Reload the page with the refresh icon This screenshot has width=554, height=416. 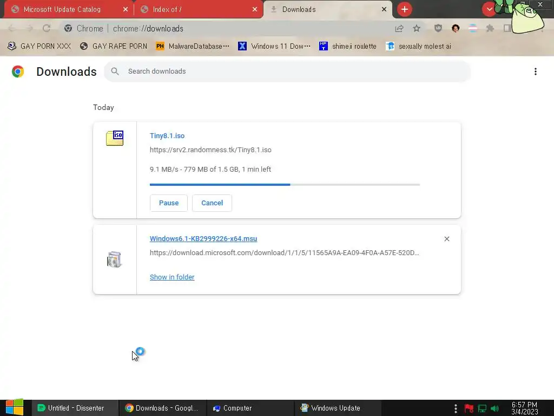[47, 29]
